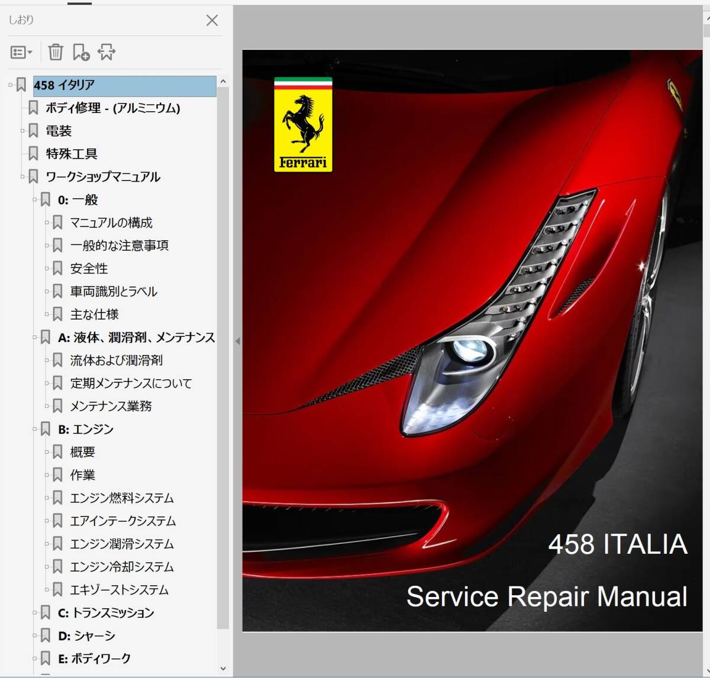Screen dimensions: 710x681
Task: Collapse the ワークショップマニュアル node
Action: [x=22, y=177]
